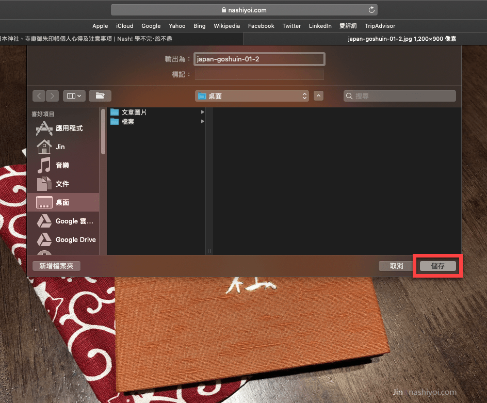Screen dimensions: 487x403
Task: Open the iCloud bookmark
Action: tap(124, 26)
